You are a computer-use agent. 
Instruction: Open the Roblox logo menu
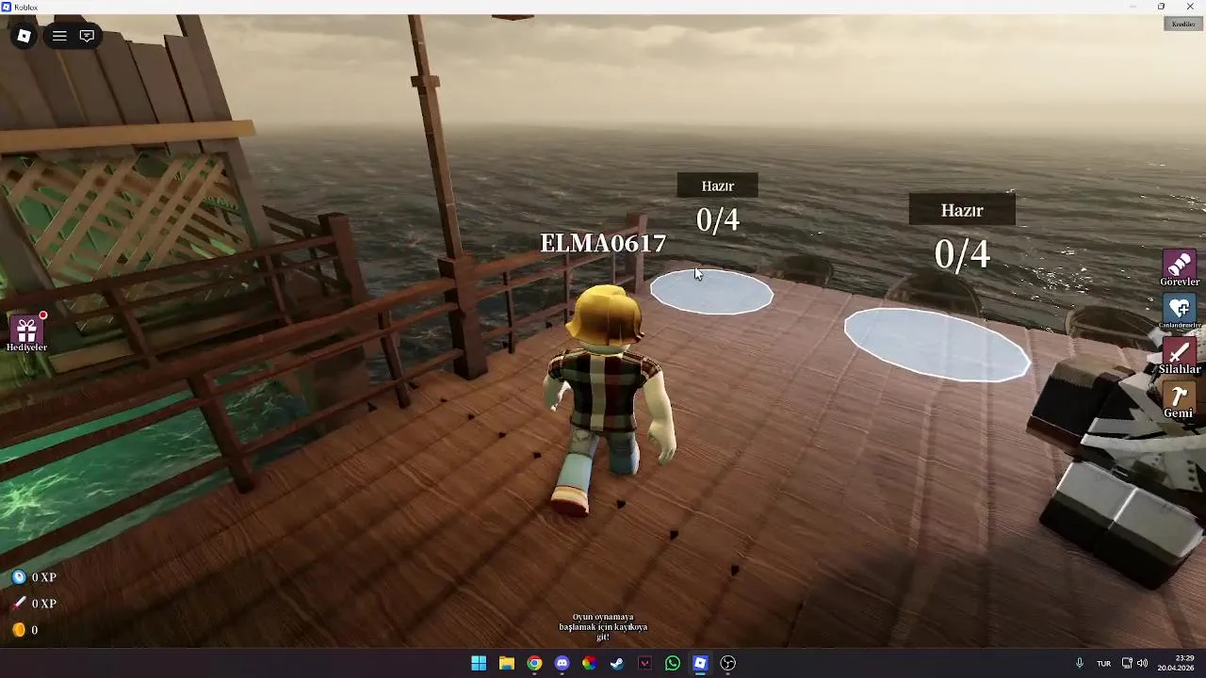[x=24, y=36]
